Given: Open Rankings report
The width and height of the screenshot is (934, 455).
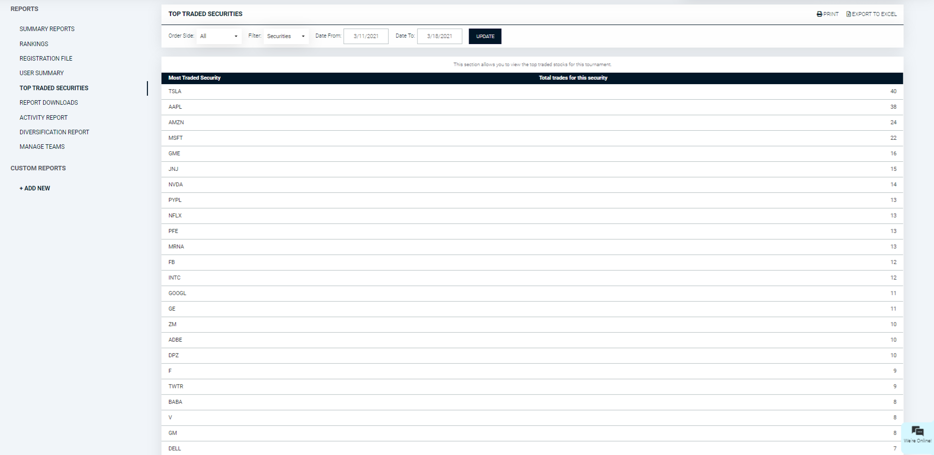Looking at the screenshot, I should click(x=34, y=44).
